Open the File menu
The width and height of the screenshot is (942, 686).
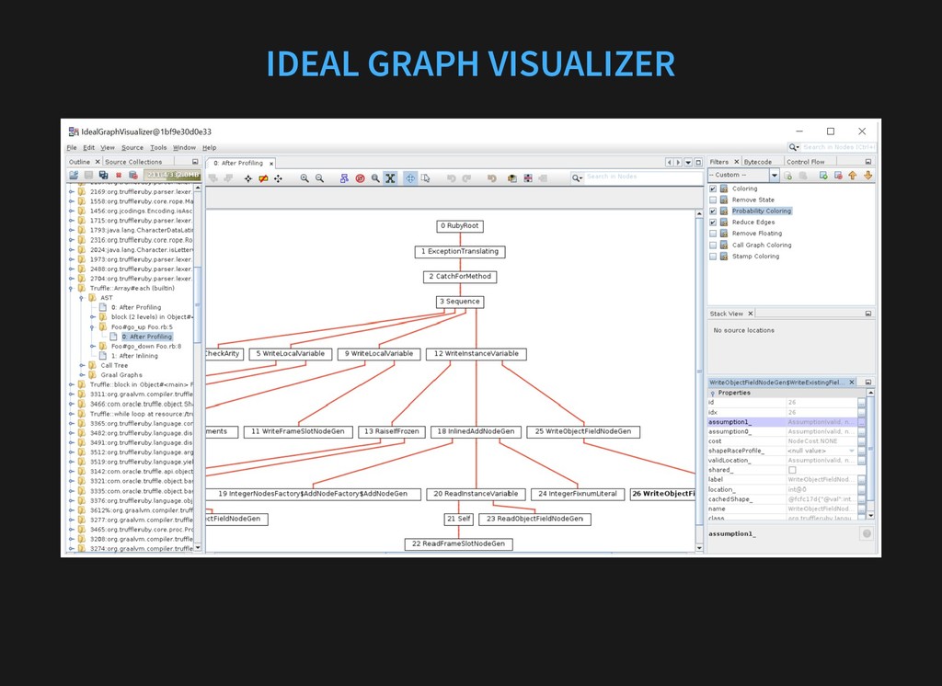coord(72,148)
